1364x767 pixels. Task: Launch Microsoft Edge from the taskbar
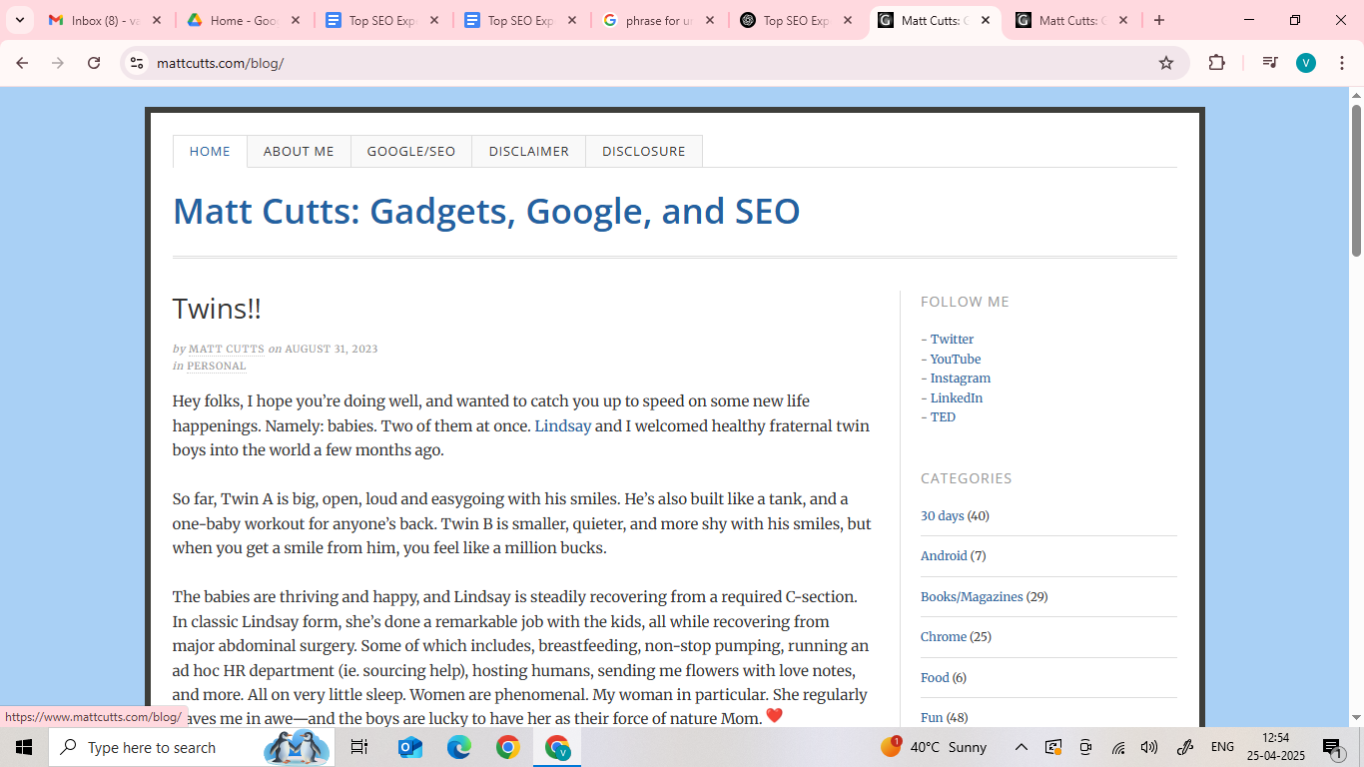pos(458,747)
